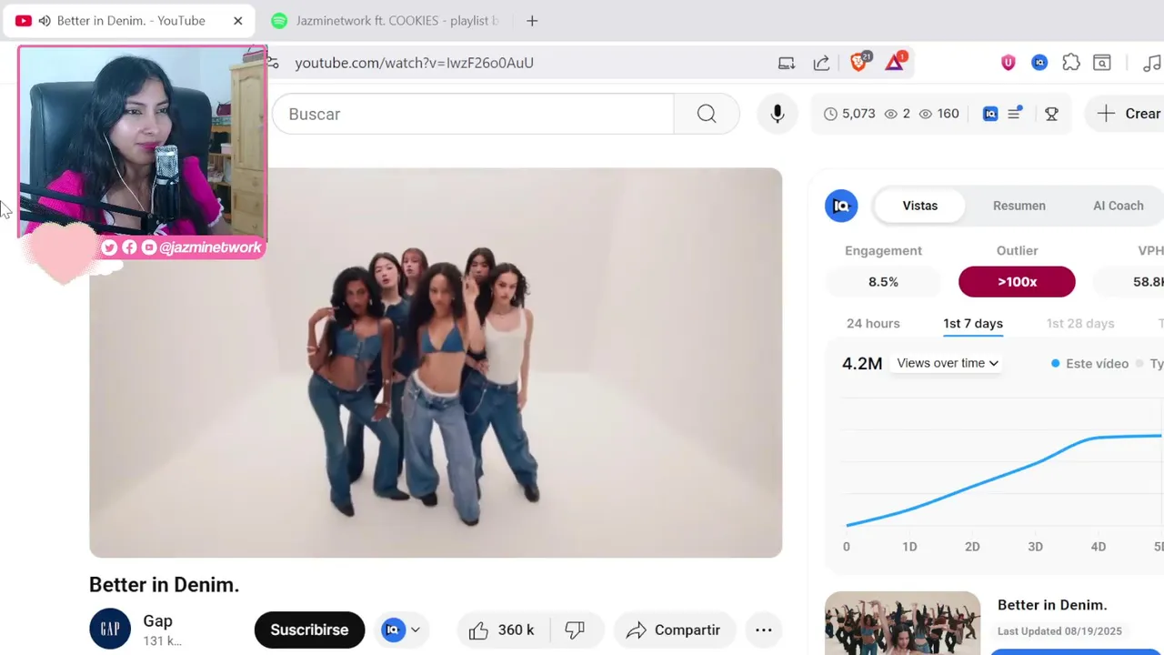This screenshot has width=1164, height=655.
Task: Open vidIQ extension in browser toolbar
Action: click(1039, 63)
